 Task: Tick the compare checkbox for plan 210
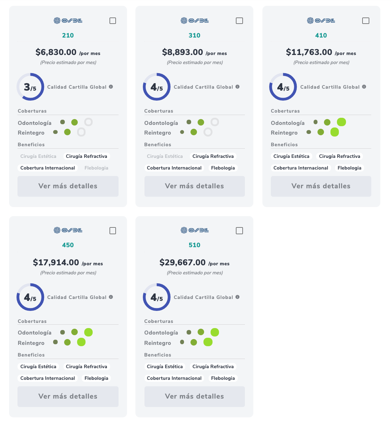(113, 21)
